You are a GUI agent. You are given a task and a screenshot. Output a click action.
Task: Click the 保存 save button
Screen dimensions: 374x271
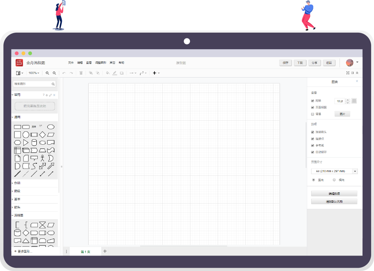[x=285, y=62]
